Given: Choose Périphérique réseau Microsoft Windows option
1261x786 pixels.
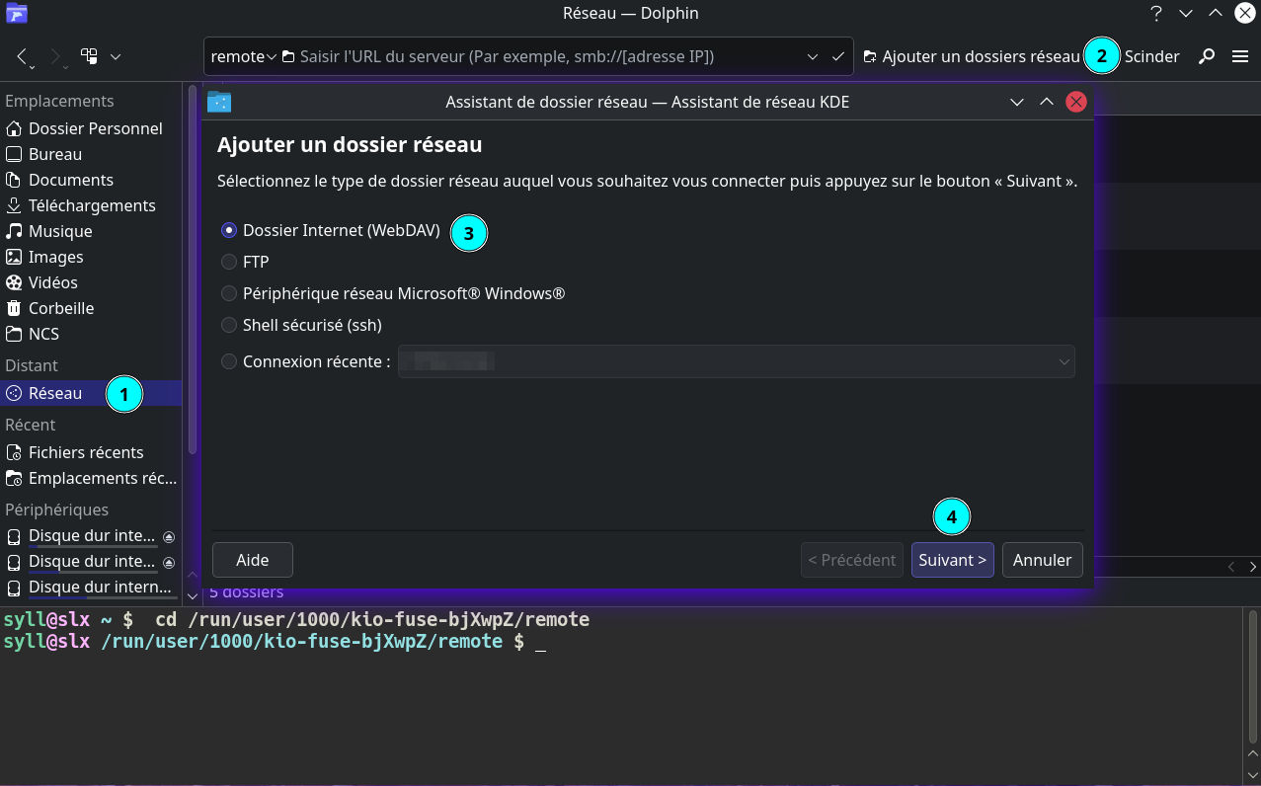Looking at the screenshot, I should click(229, 293).
